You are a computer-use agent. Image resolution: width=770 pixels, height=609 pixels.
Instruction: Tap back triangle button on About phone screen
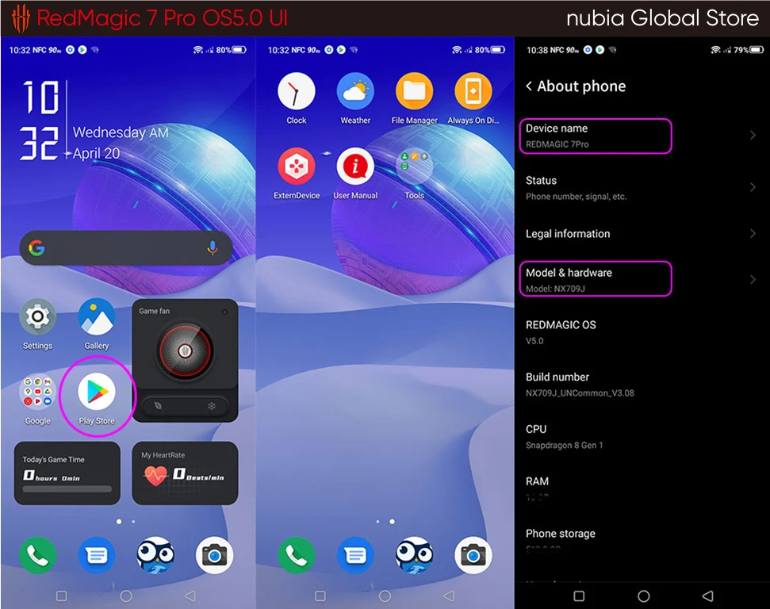[707, 596]
